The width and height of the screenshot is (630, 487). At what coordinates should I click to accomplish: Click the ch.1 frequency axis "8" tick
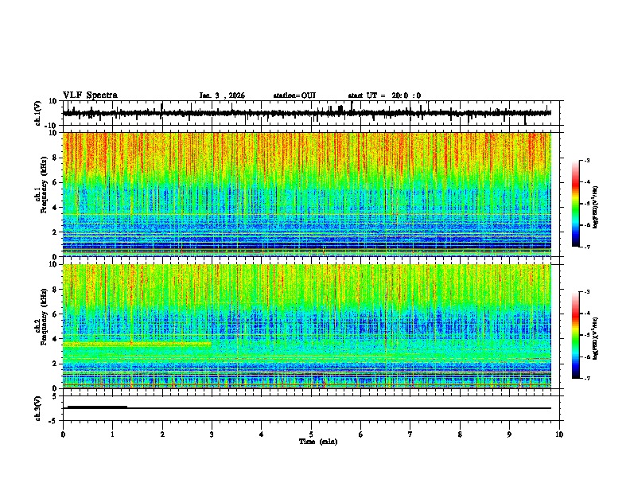pos(55,158)
